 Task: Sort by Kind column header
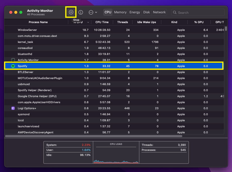(174, 22)
